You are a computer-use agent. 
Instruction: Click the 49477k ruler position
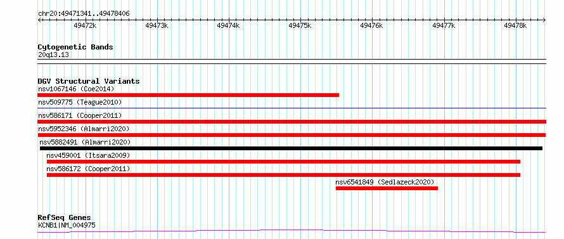coord(444,26)
